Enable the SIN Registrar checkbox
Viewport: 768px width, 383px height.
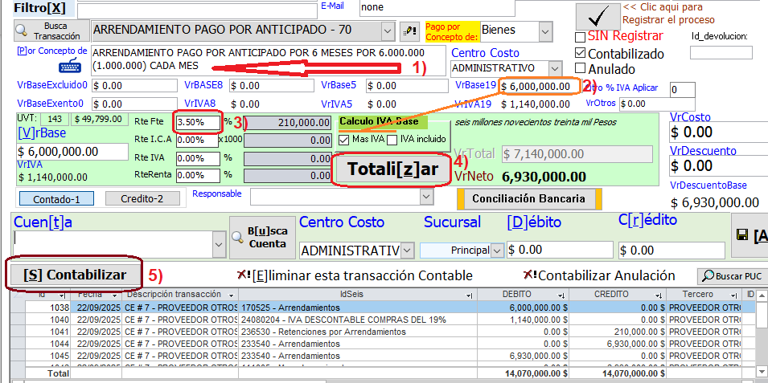coord(580,37)
